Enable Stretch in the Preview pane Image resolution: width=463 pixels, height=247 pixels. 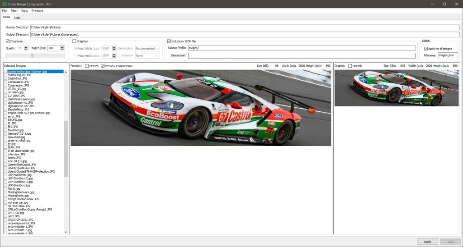click(x=87, y=66)
